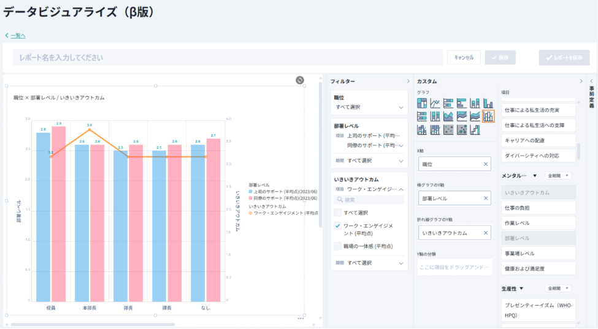Remove 部署レベル from the bar graph Y axis

coord(486,199)
